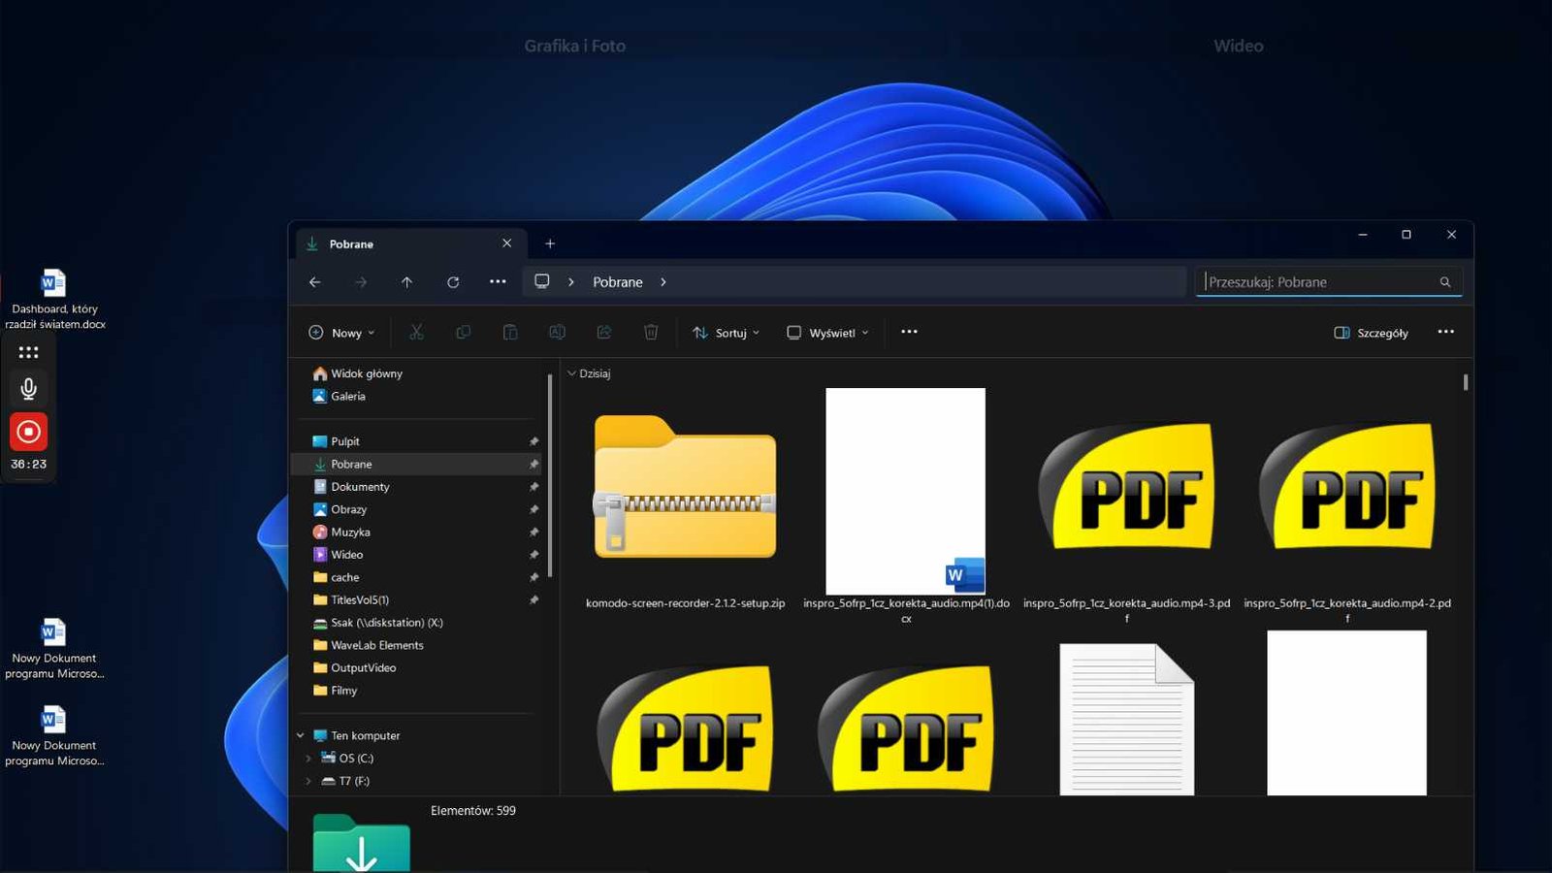Expand the T7 (F:) drive node
The width and height of the screenshot is (1552, 873).
(x=308, y=781)
